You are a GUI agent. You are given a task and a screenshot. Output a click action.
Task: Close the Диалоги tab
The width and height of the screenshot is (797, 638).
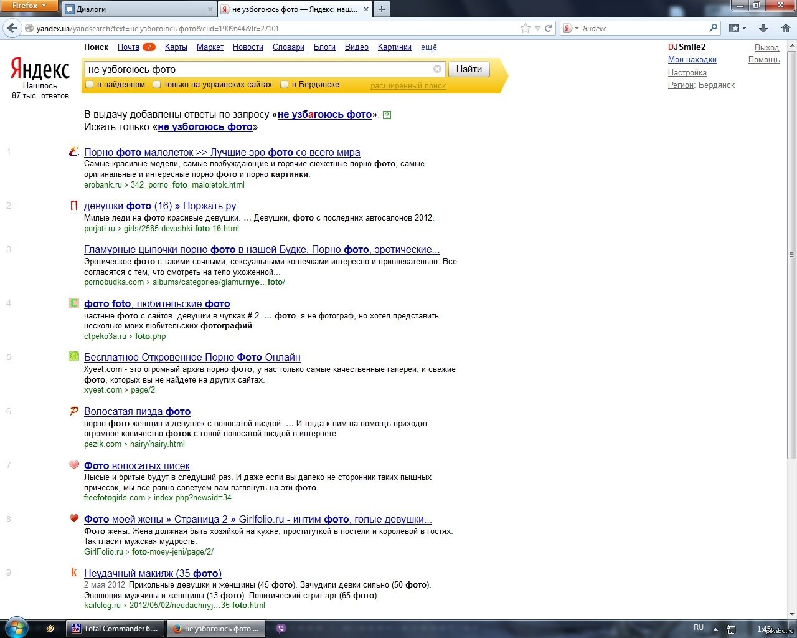(x=210, y=9)
